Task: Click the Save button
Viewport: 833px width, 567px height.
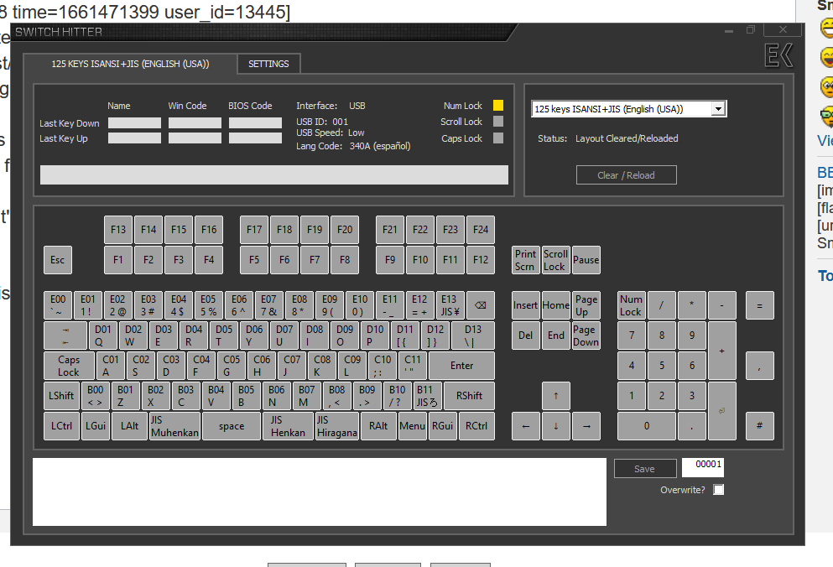Action: click(x=644, y=469)
